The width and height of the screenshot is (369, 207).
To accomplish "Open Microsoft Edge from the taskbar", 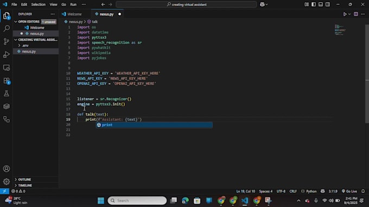I will [x=185, y=200].
